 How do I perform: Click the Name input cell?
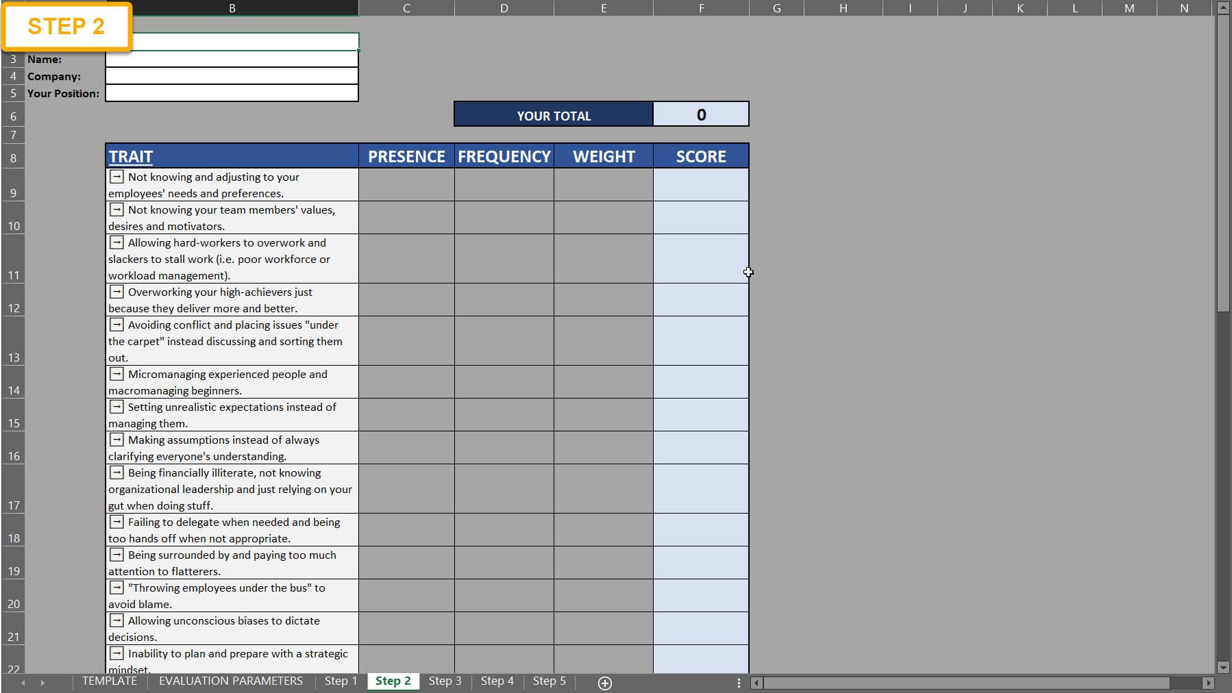tap(232, 59)
